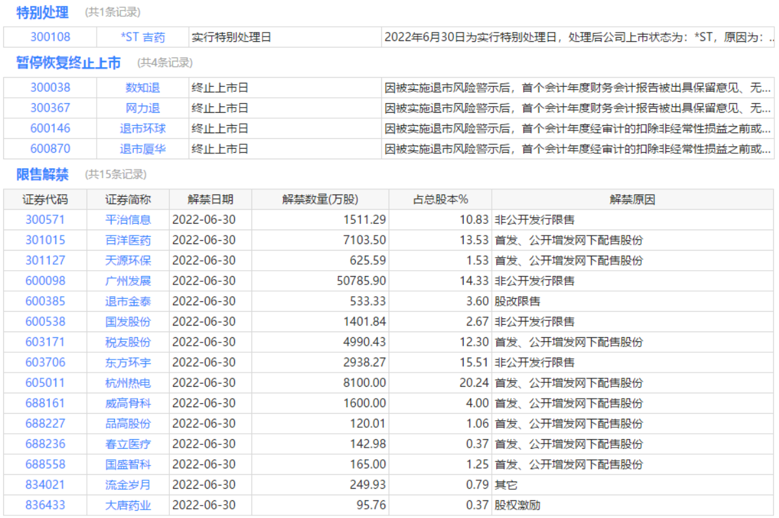
Task: Open 广州发展 stock link
Action: [128, 281]
